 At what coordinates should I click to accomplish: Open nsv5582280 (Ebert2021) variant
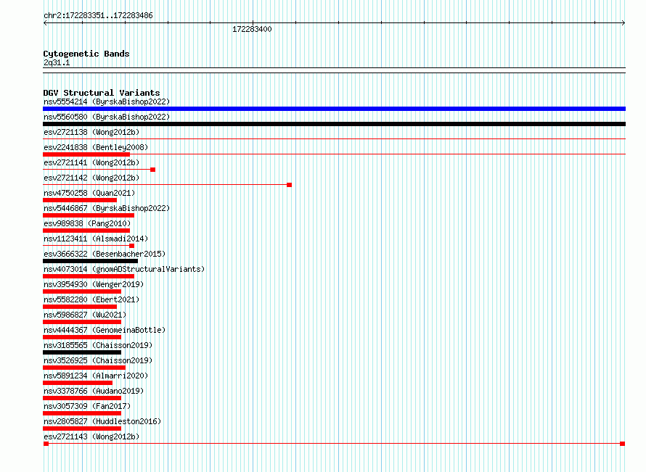91,299
